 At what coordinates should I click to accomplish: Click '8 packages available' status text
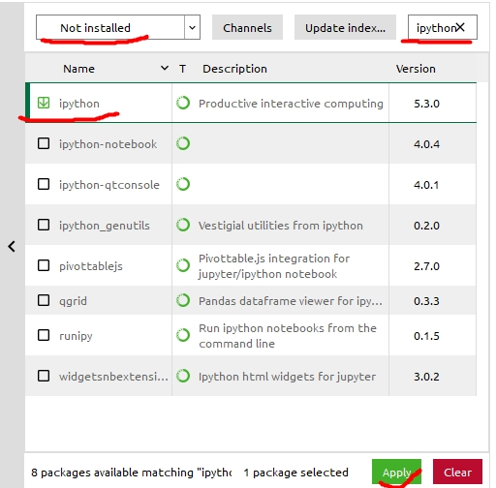[131, 473]
